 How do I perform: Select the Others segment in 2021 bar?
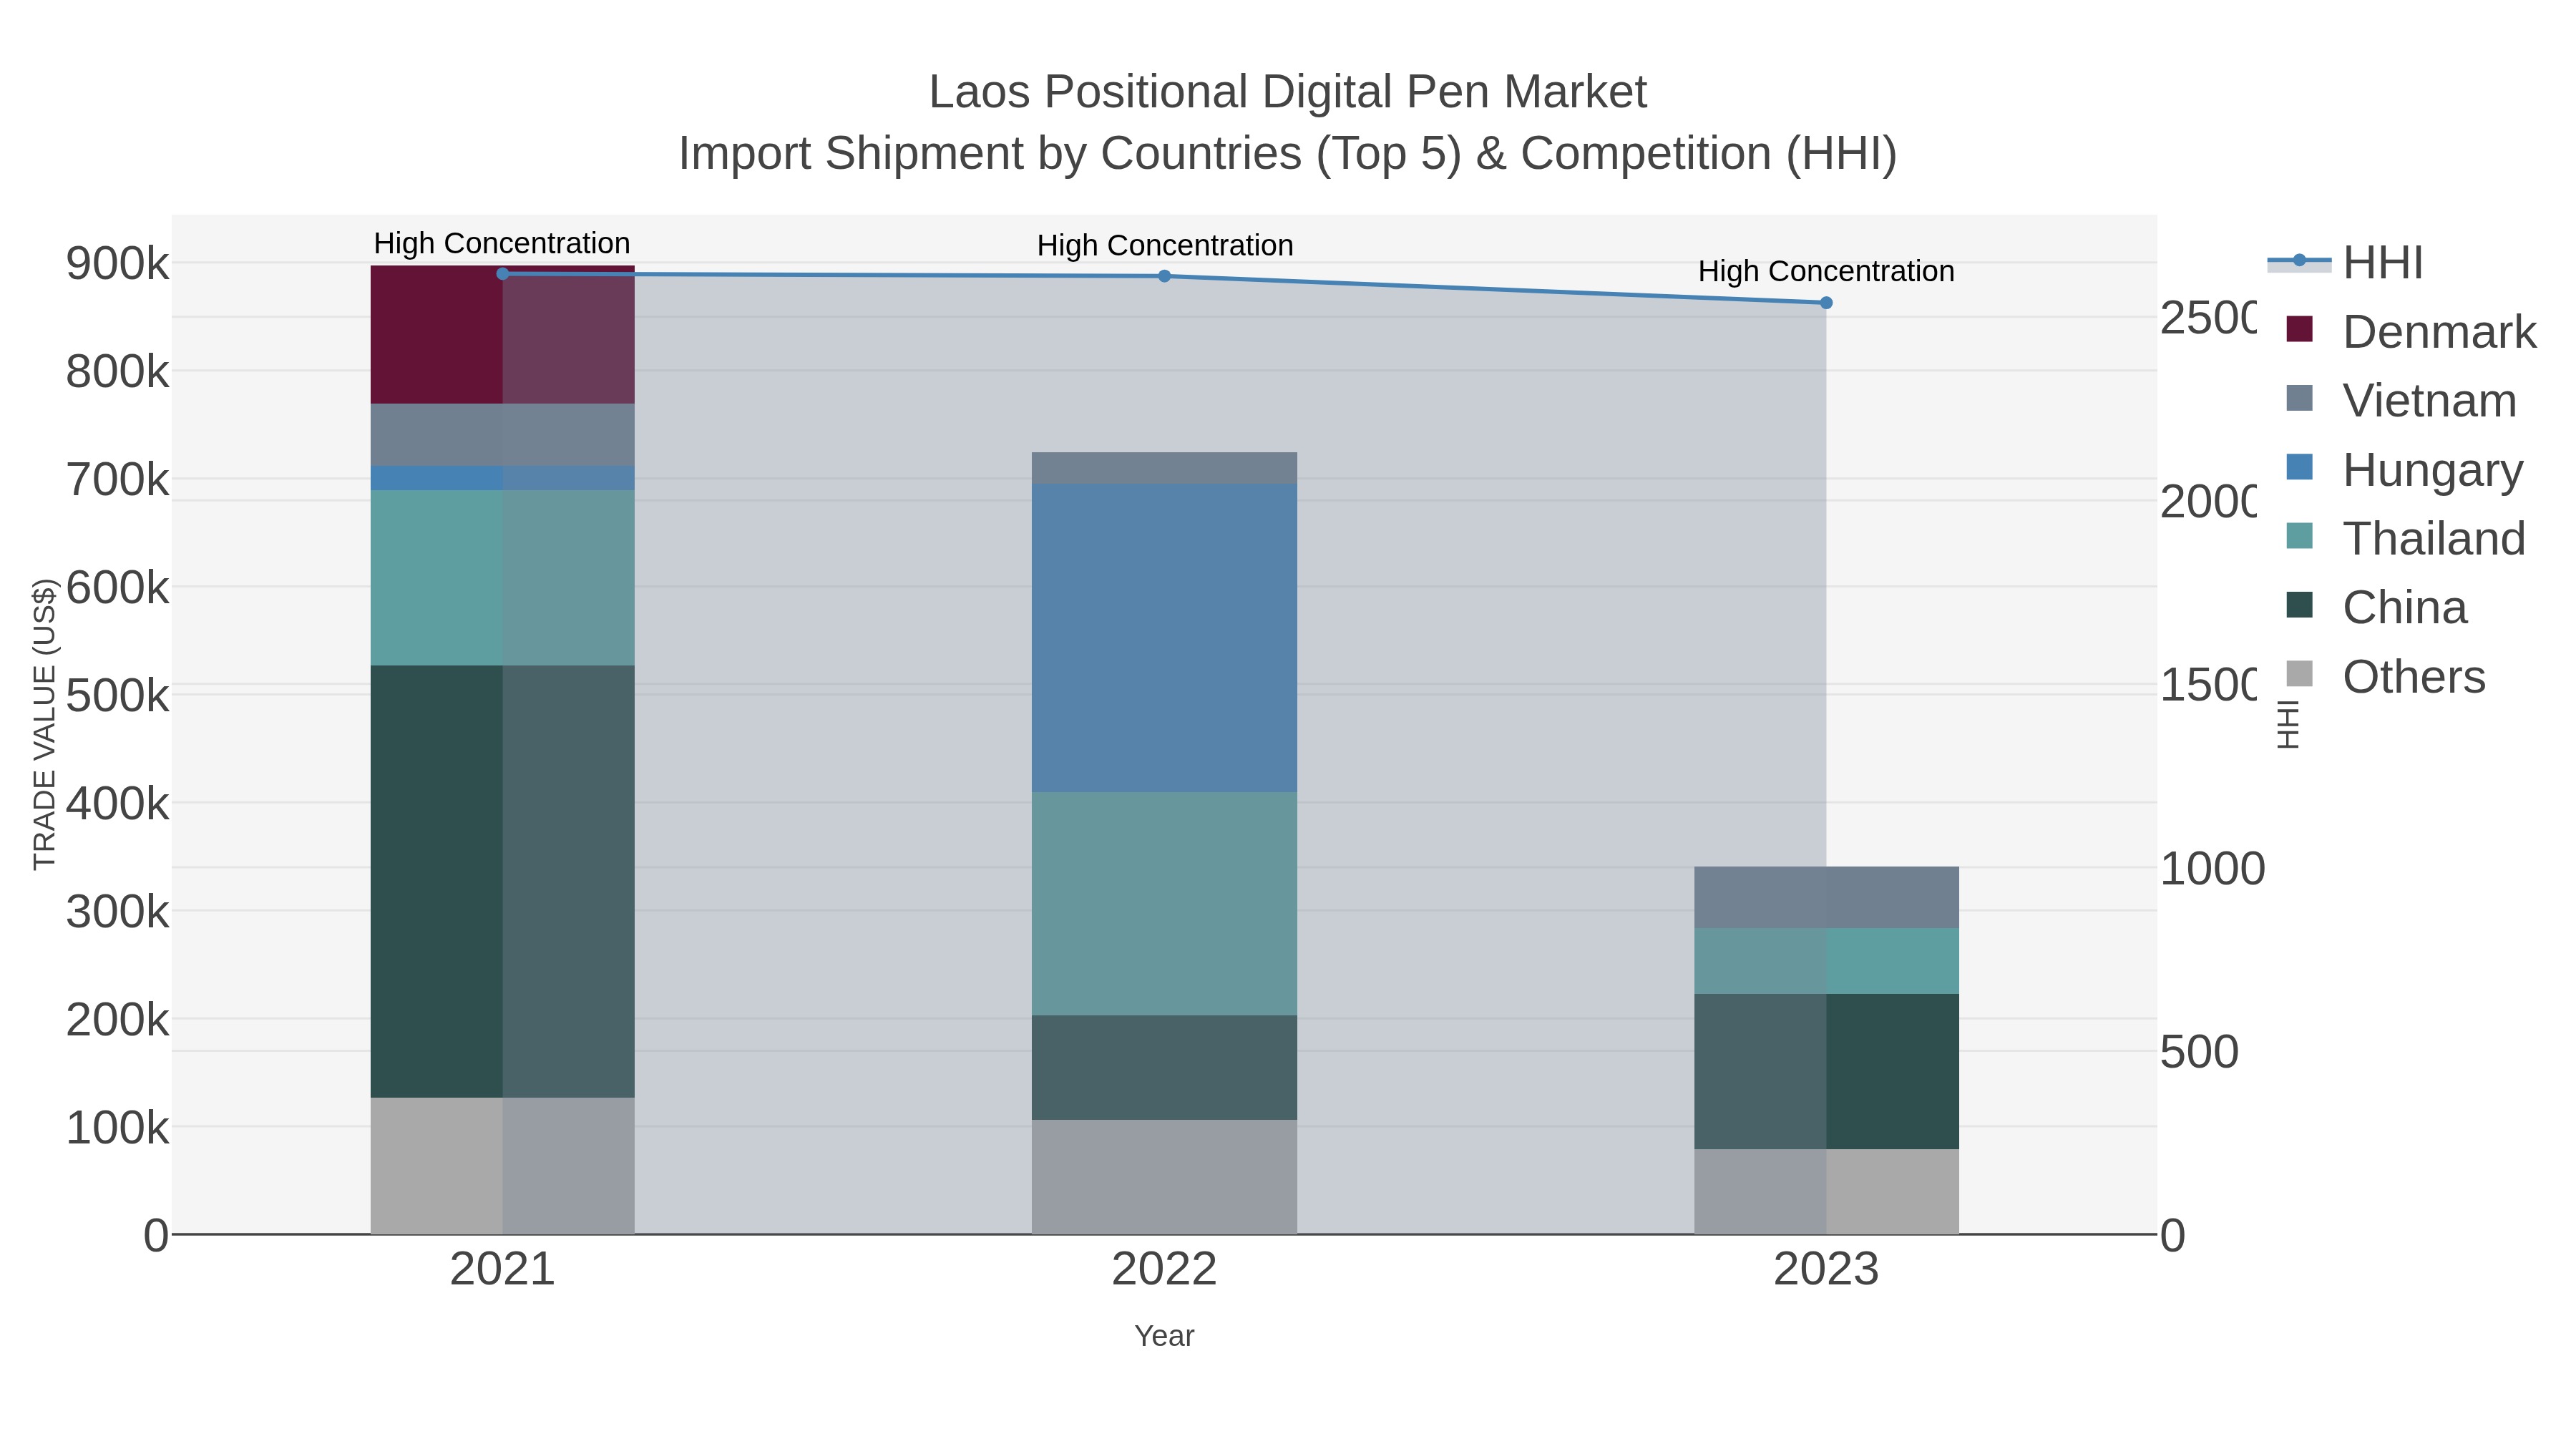coord(503,1166)
